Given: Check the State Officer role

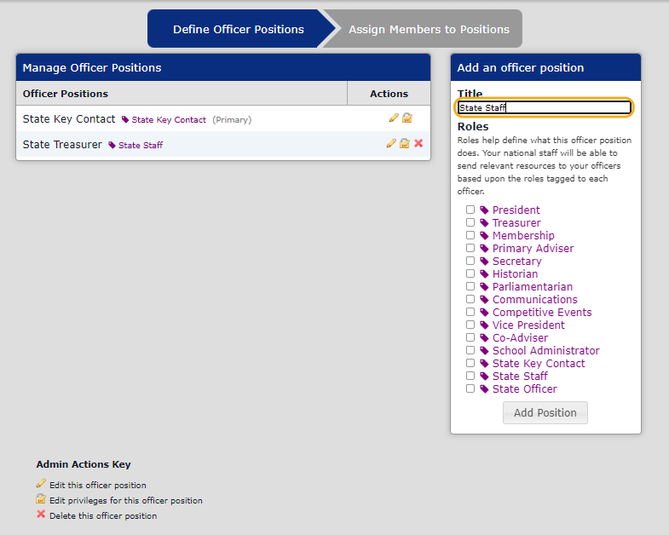Looking at the screenshot, I should 470,388.
